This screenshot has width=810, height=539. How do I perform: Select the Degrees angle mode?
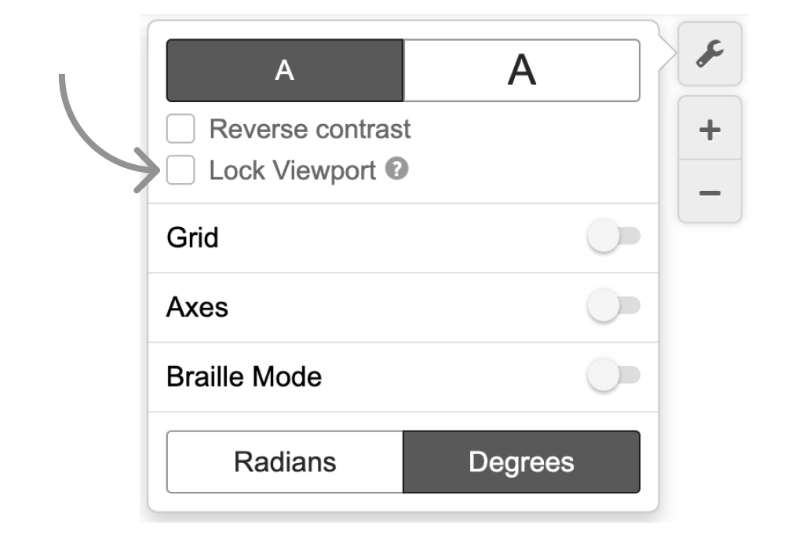click(522, 462)
